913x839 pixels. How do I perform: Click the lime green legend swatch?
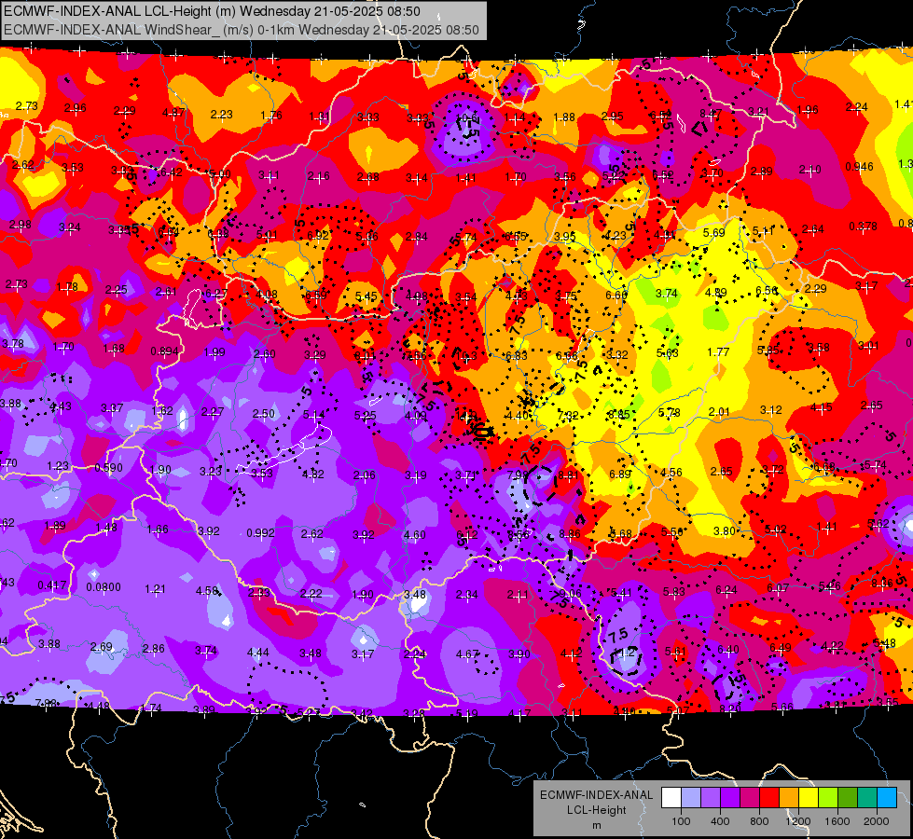tap(828, 798)
